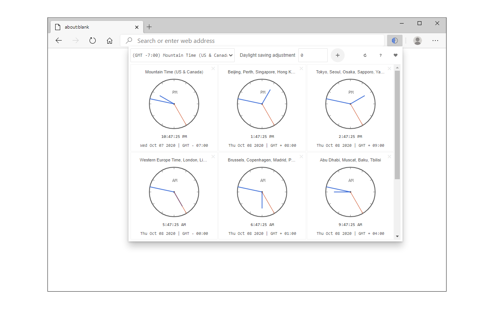This screenshot has width=494, height=309.
Task: Click the Daylight saving adjustment label
Action: pyautogui.click(x=267, y=55)
